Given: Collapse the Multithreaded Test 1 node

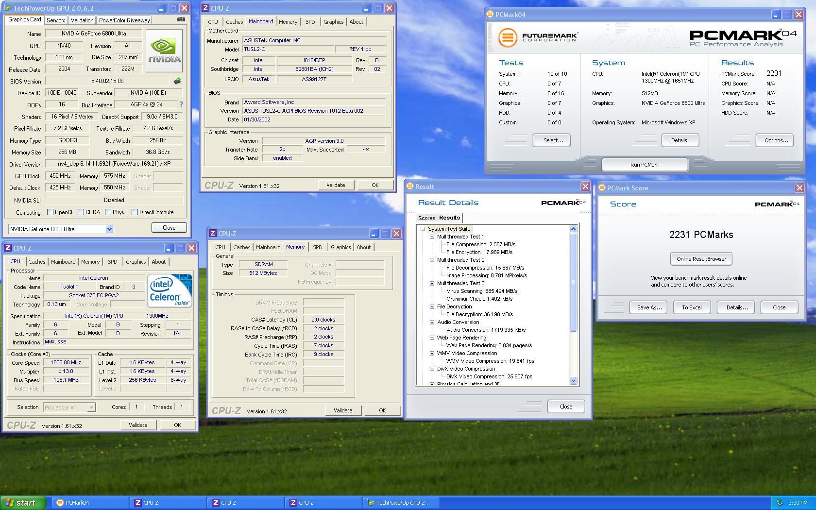Looking at the screenshot, I should (x=432, y=237).
